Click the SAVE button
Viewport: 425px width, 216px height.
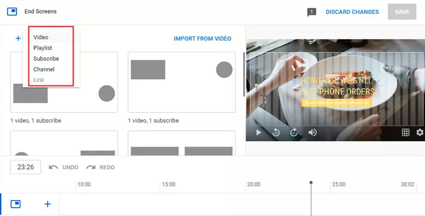click(x=402, y=12)
